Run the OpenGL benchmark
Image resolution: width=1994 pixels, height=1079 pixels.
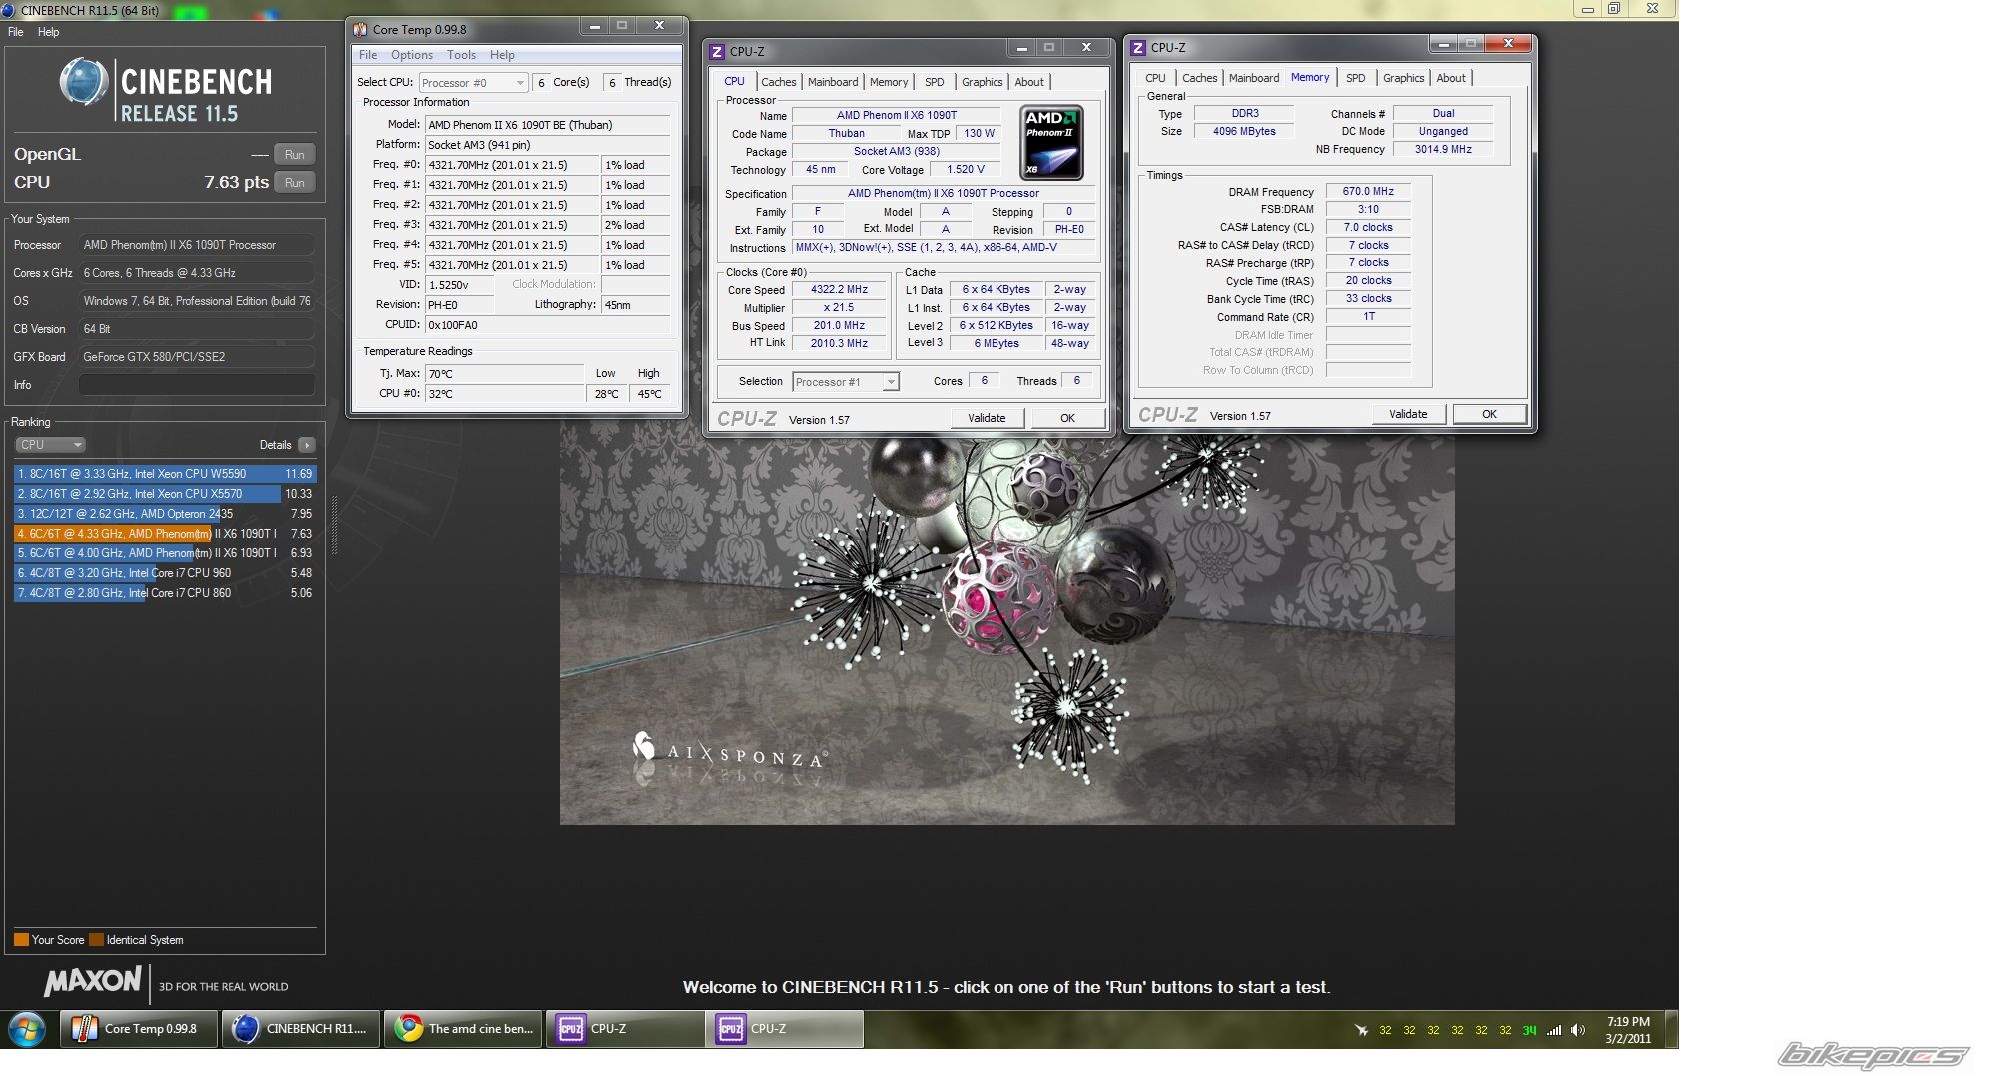click(x=294, y=155)
